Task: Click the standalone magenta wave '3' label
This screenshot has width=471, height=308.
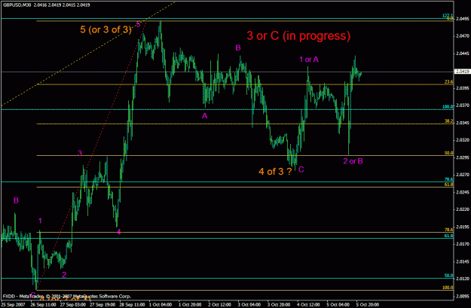Action: pos(80,153)
